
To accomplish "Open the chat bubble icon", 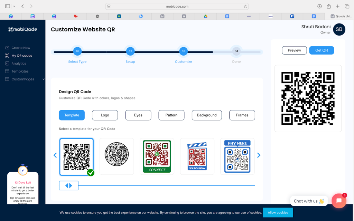I will click(x=338, y=201).
